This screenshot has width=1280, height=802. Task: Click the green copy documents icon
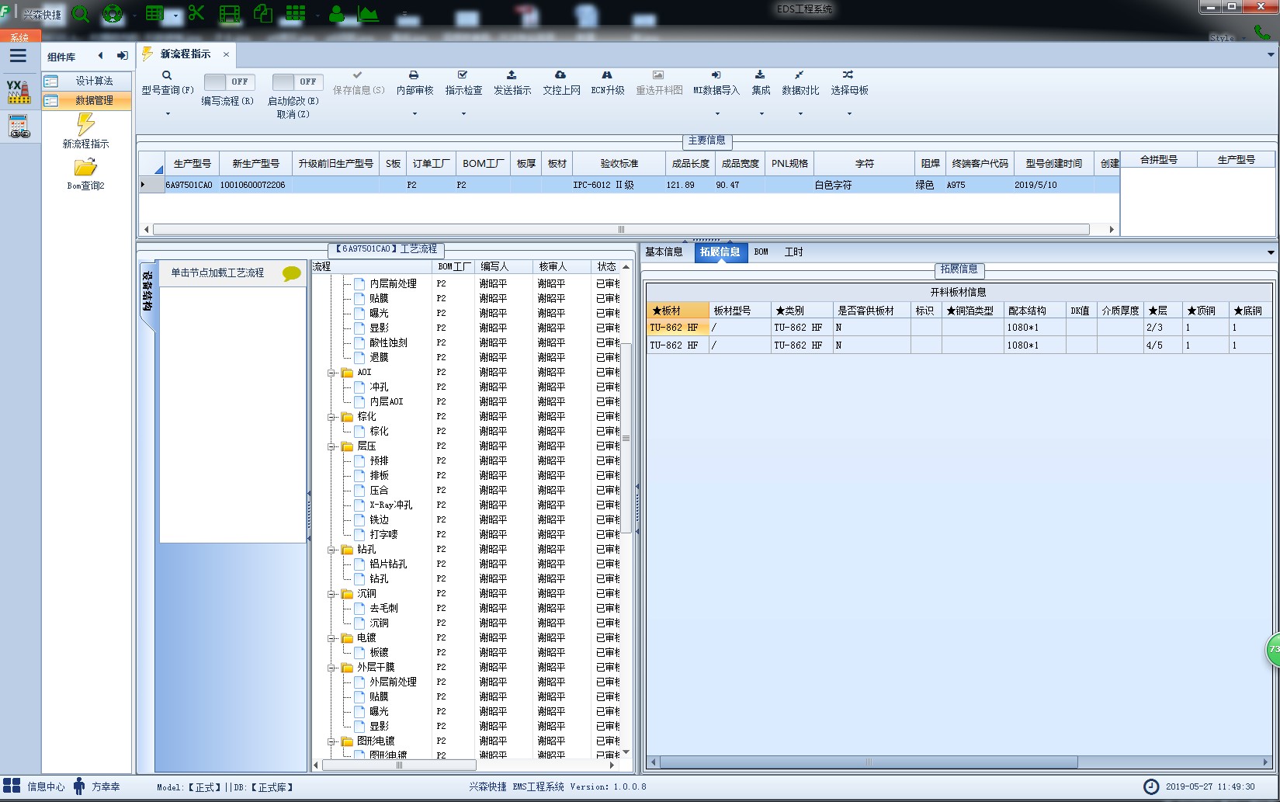264,13
